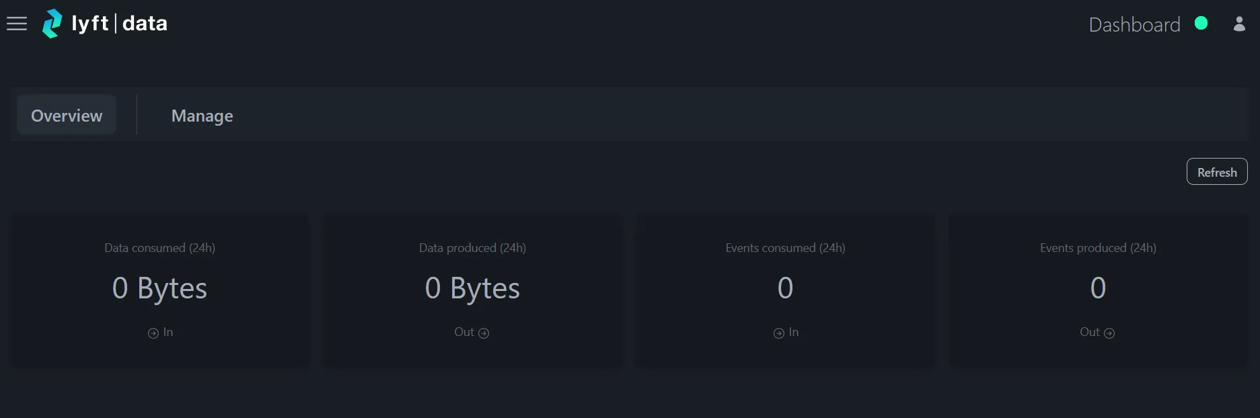Click the Refresh button
This screenshot has height=418, width=1260.
coord(1217,171)
